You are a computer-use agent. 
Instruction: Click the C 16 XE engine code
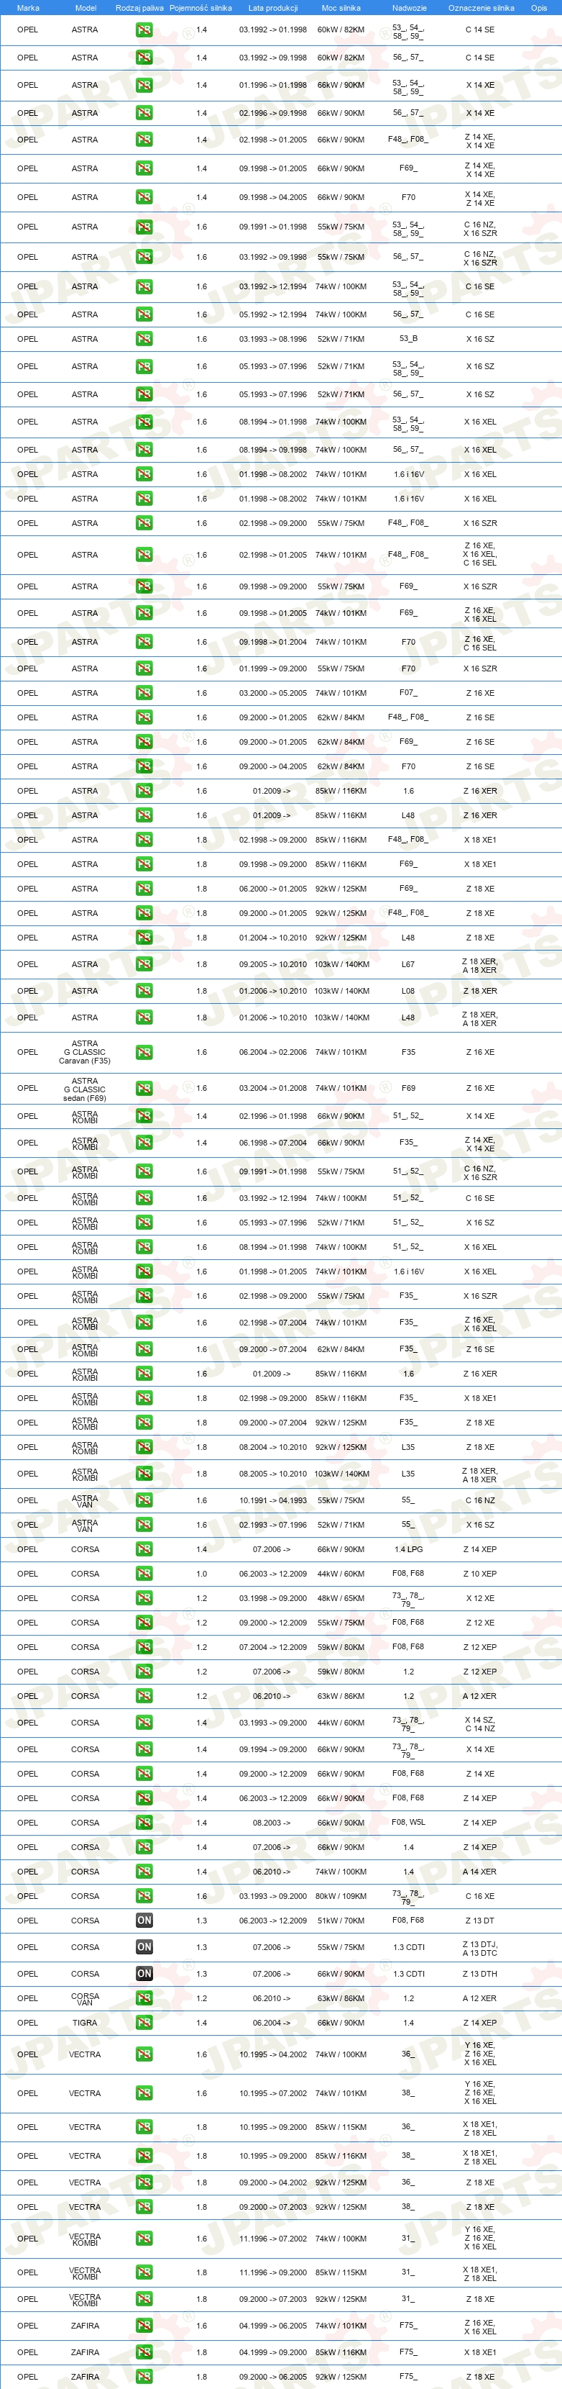tap(479, 1895)
